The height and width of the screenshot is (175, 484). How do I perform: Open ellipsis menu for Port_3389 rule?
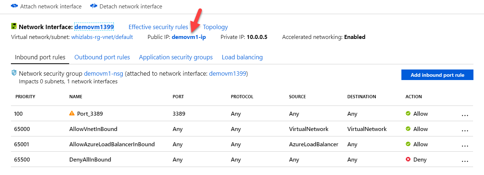pos(465,115)
